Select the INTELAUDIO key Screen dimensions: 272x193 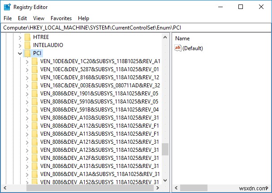click(48, 45)
